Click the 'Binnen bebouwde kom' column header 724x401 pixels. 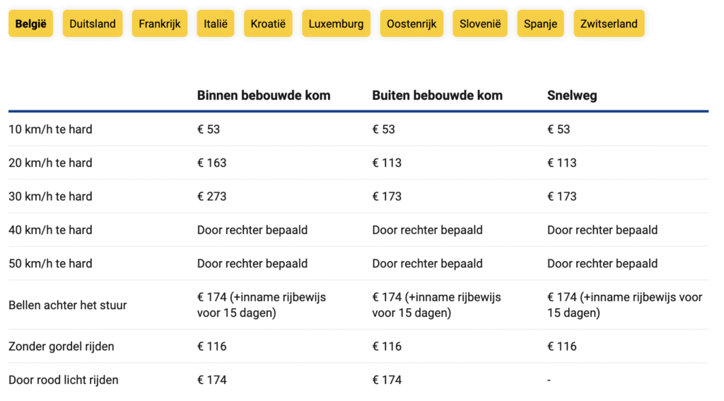(264, 95)
